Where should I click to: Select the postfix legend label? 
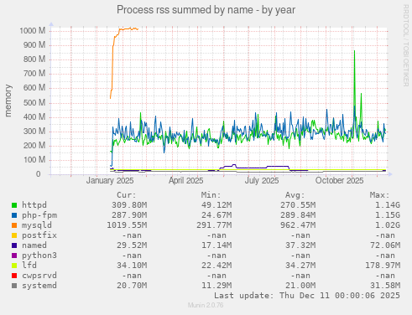[39, 235]
